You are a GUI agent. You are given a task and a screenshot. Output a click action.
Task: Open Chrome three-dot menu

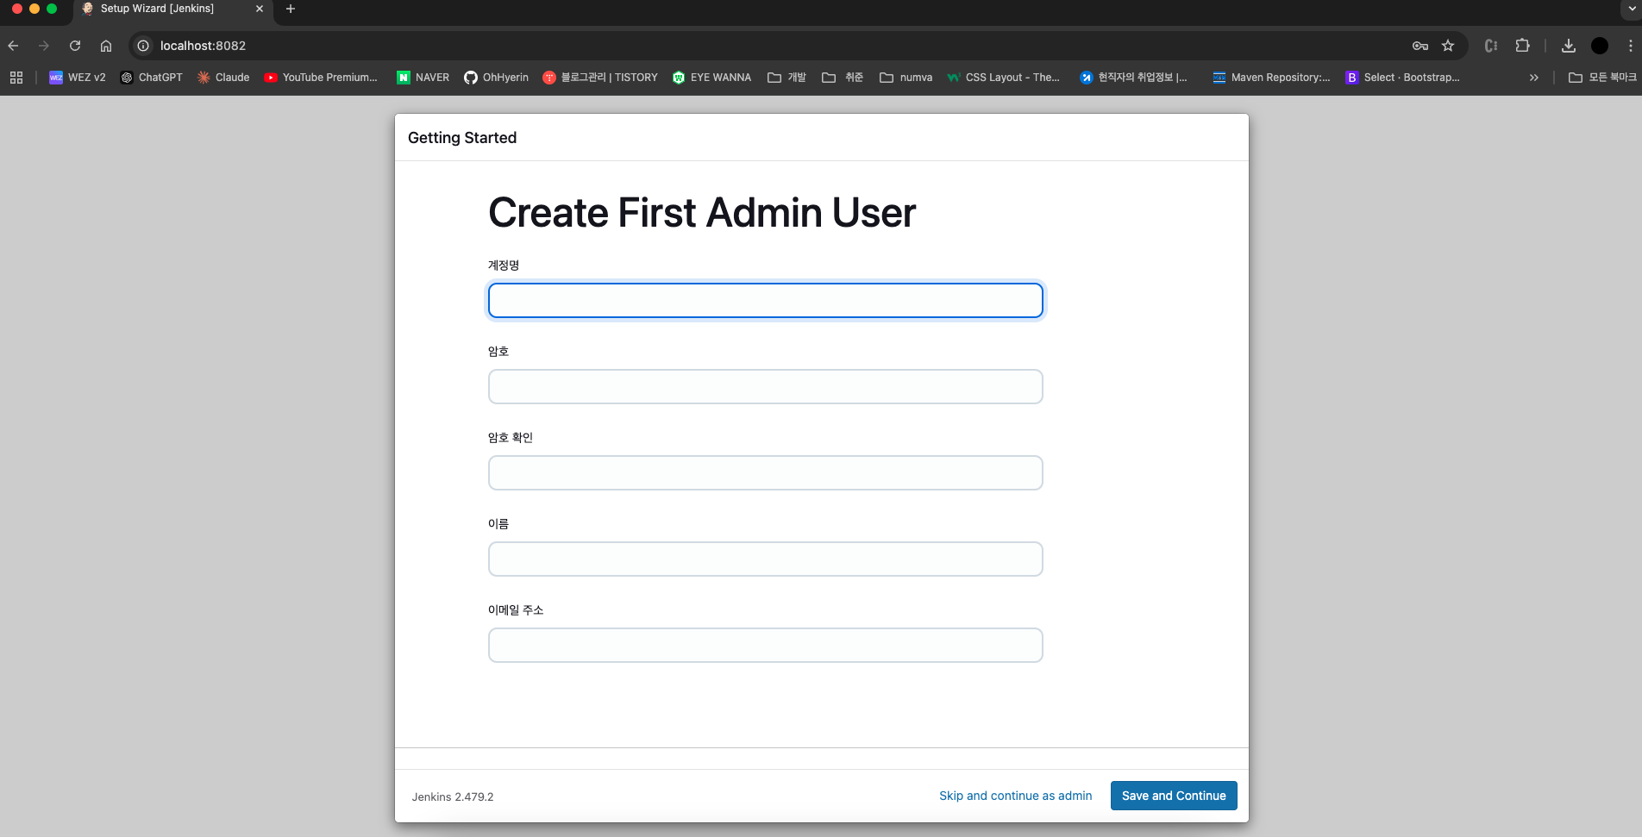(1630, 46)
